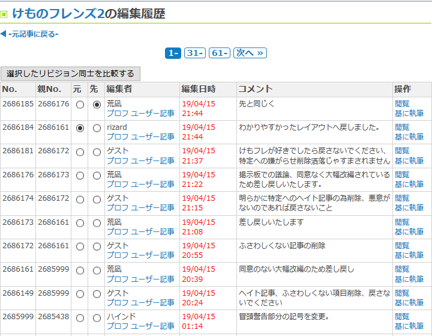Select 元 radio for revision 2686185
The image size is (432, 336).
80,105
